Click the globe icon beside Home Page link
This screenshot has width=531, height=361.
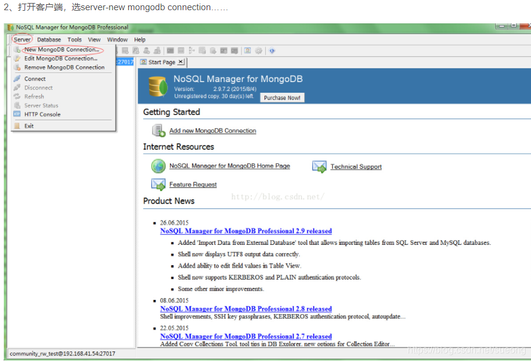[158, 166]
